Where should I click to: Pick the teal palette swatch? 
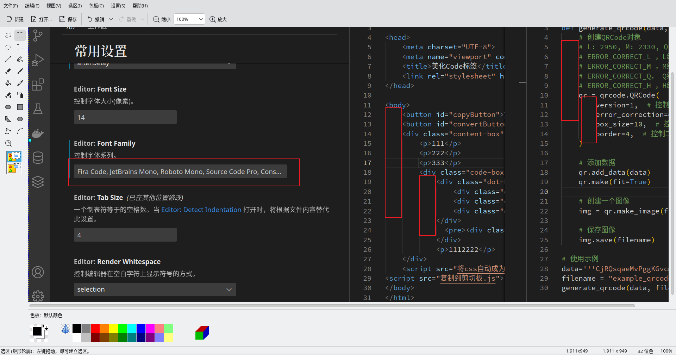click(132, 338)
